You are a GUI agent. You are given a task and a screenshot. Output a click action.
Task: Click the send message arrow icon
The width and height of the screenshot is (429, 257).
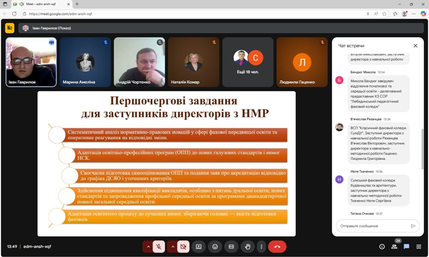click(x=413, y=226)
